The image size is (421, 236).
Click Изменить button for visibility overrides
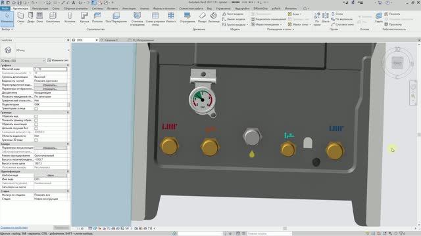[50, 85]
